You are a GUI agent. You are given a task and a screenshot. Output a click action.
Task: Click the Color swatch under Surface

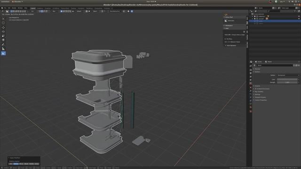(x=287, y=79)
